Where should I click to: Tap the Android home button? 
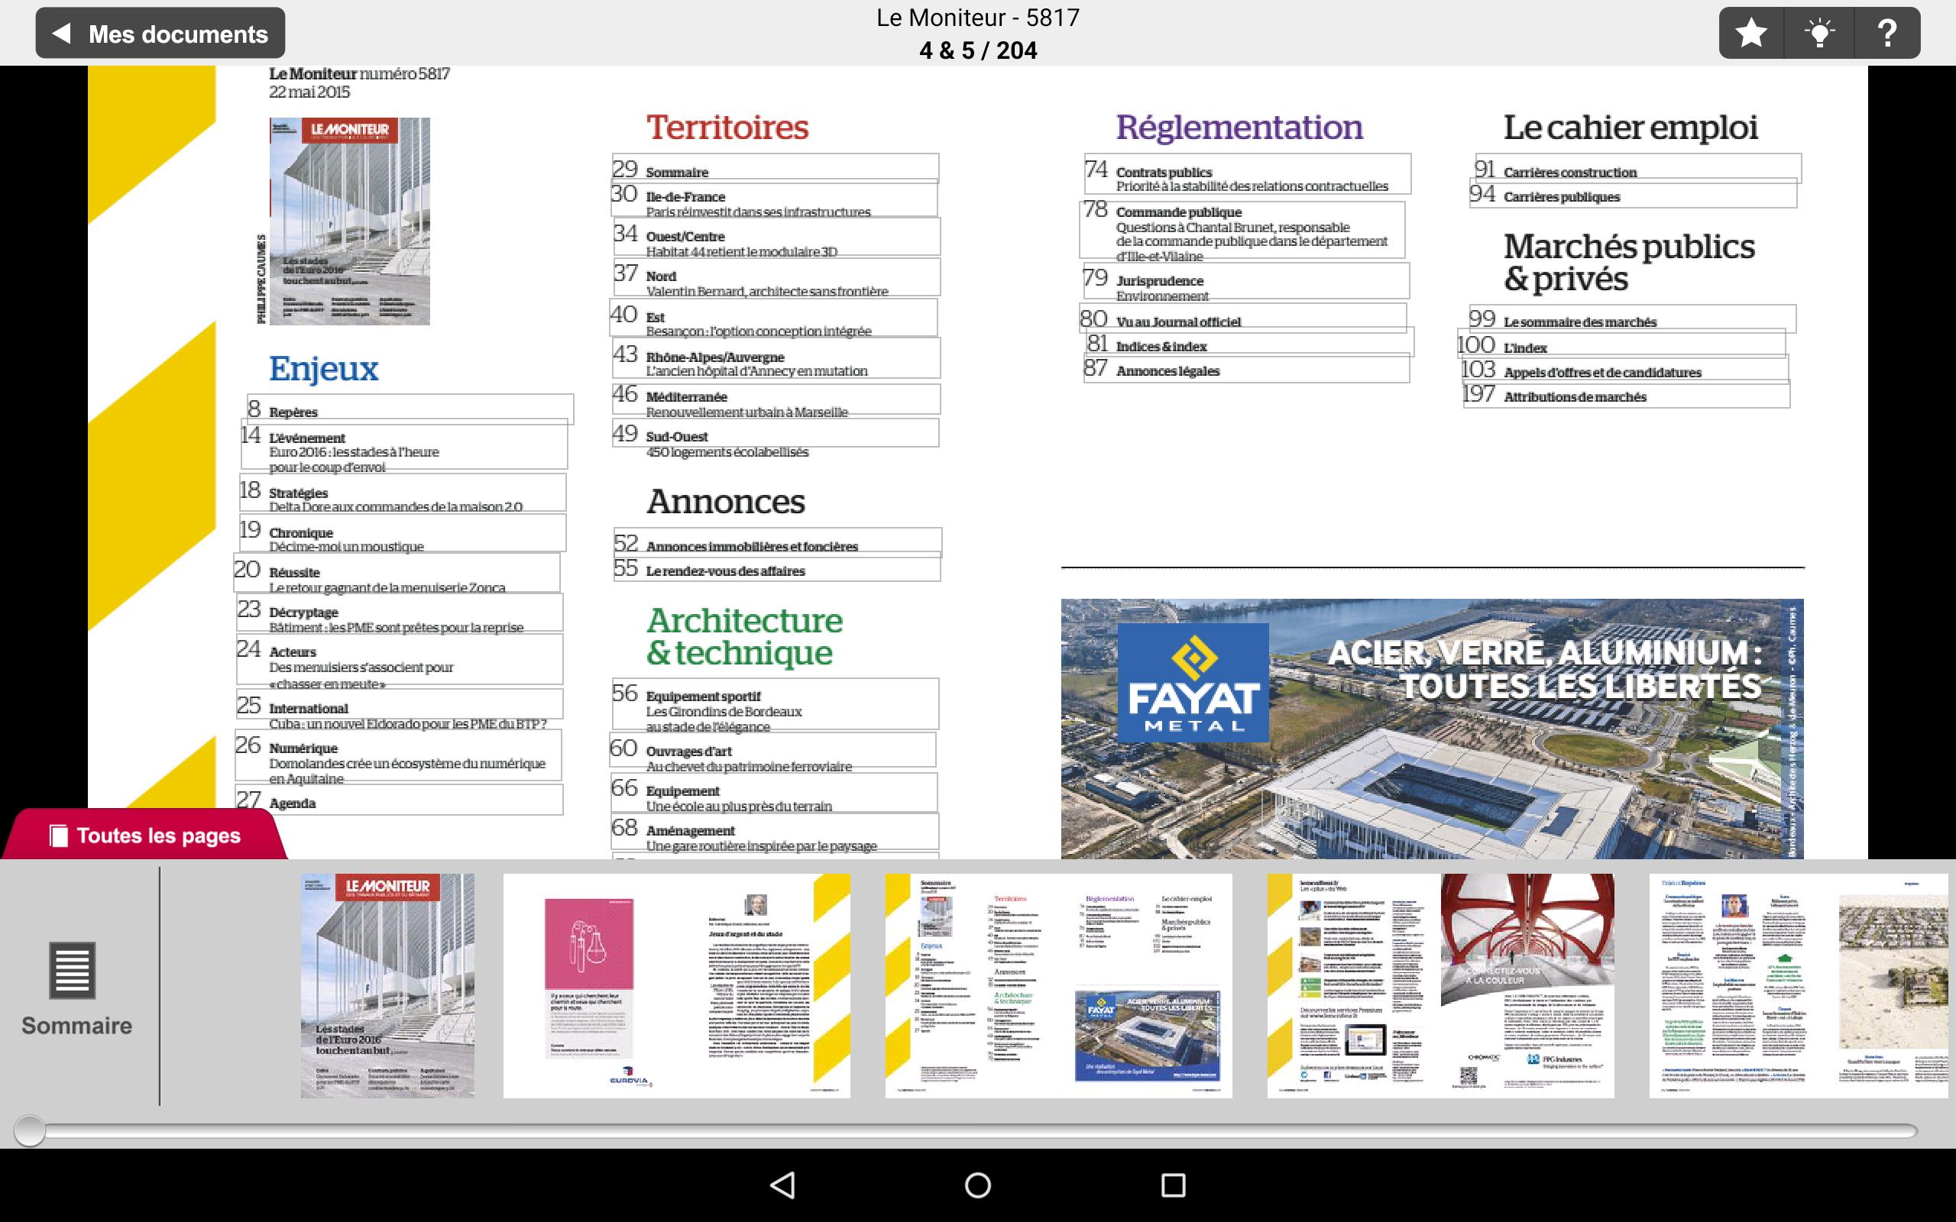click(x=978, y=1185)
